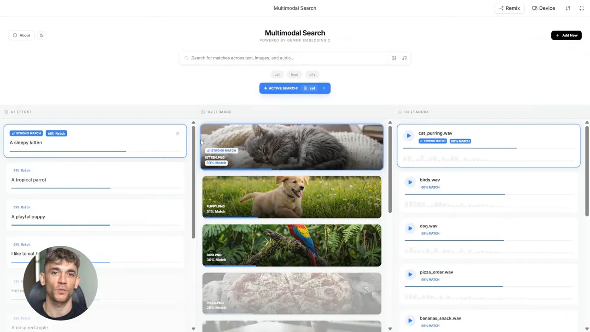Click the reload icon in the top bar
The image size is (590, 332).
[x=568, y=8]
